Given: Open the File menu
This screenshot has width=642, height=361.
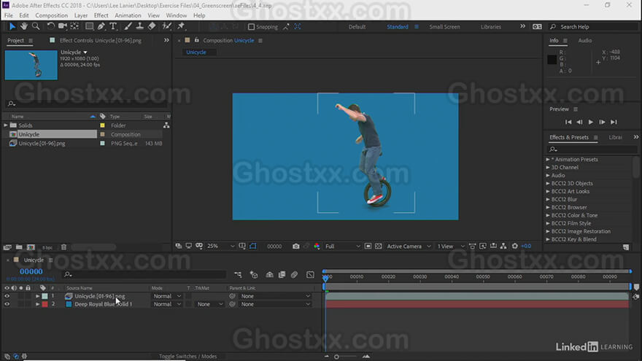Looking at the screenshot, I should coord(9,15).
